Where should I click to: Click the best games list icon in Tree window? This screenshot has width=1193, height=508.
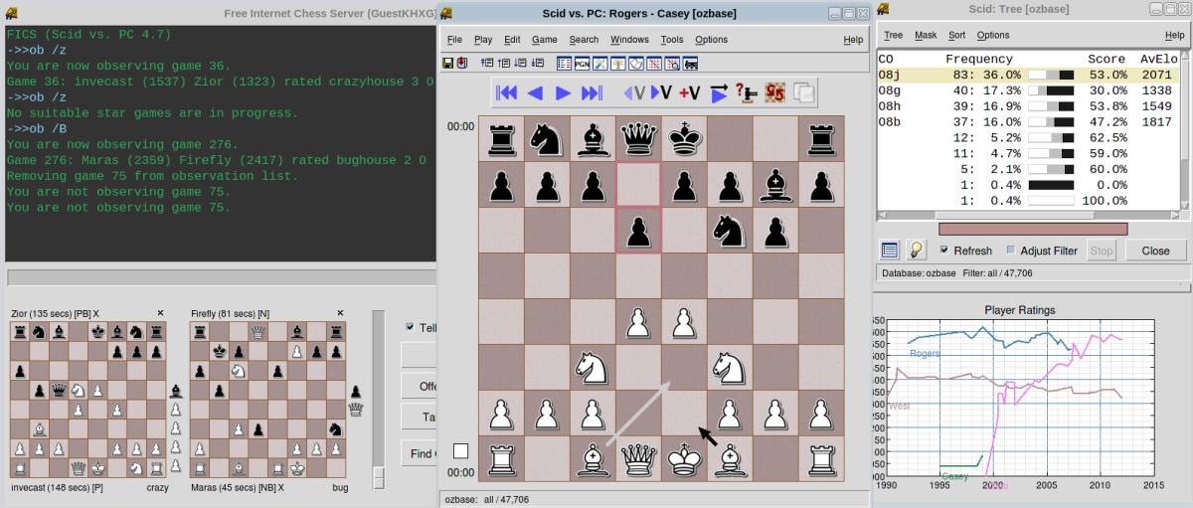point(890,251)
